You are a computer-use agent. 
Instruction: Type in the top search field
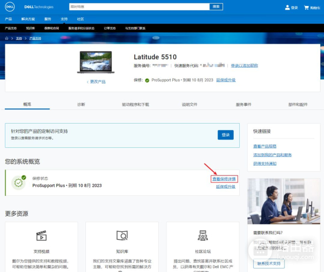(139, 6)
